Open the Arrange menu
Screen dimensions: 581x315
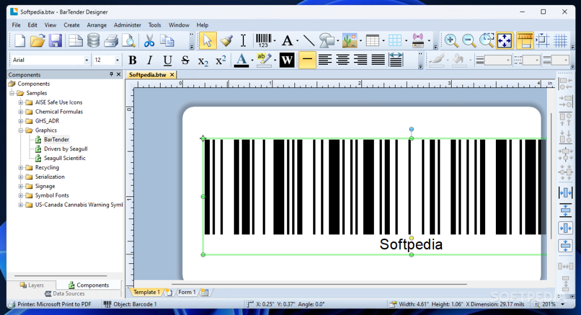(x=96, y=25)
